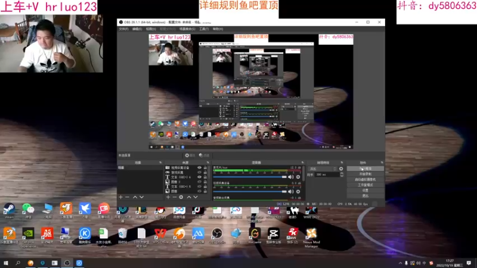Pop out the scene transitions dock panel
Screen dimensions: 477x268
click(x=342, y=163)
